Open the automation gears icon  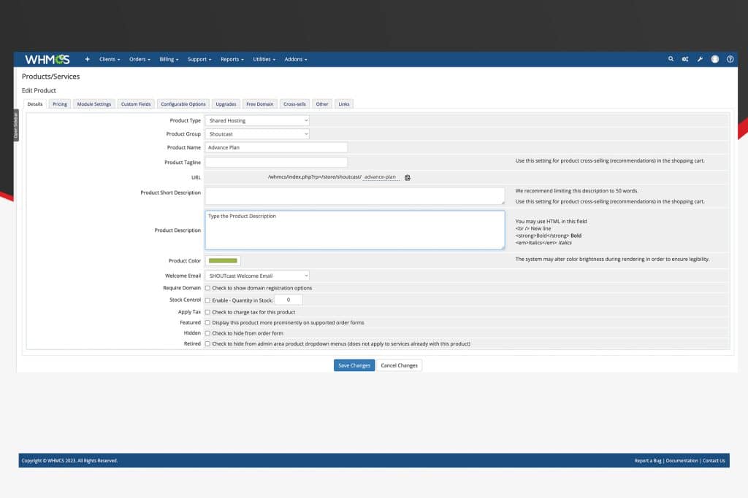pyautogui.click(x=685, y=59)
